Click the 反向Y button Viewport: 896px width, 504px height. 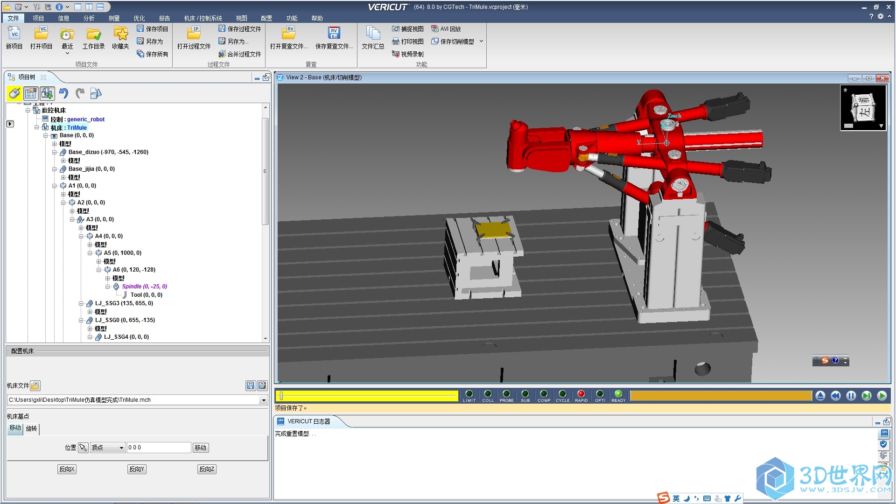tap(137, 469)
